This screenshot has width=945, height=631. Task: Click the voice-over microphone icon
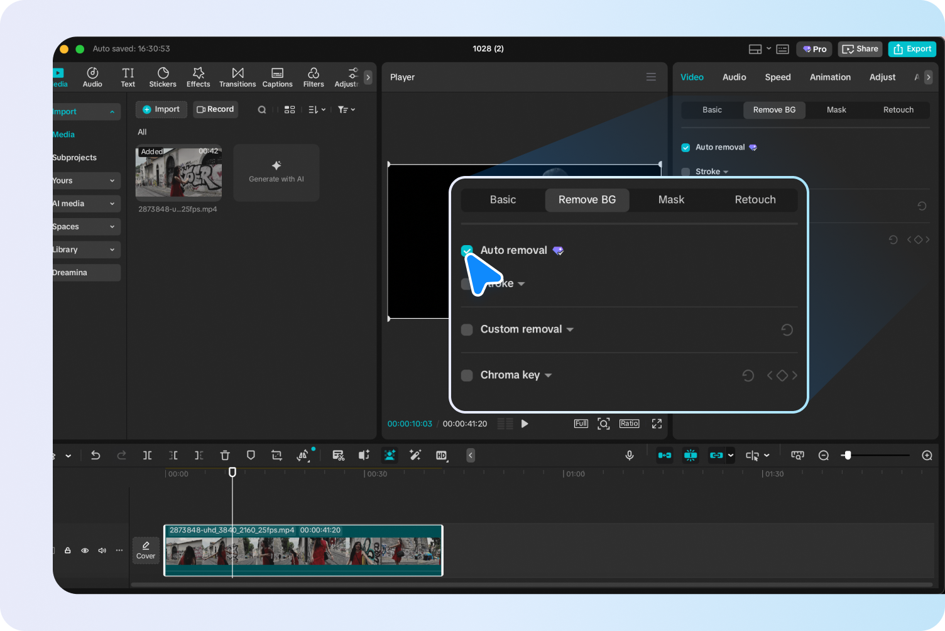(x=630, y=455)
